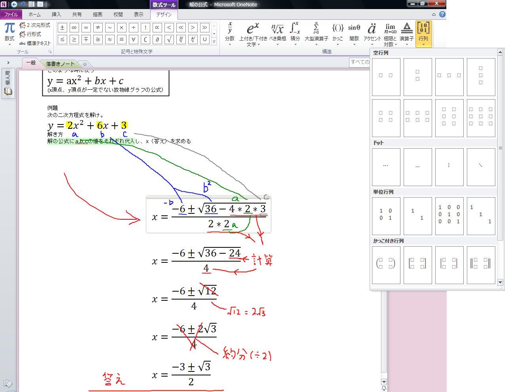
Task: Insert the plus-minus ± symbol
Action: pyautogui.click(x=62, y=28)
